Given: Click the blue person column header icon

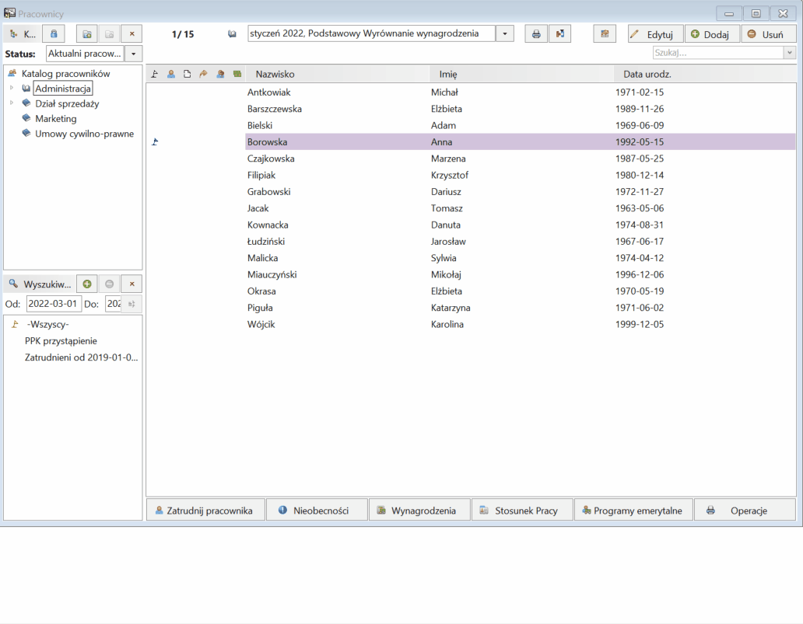Looking at the screenshot, I should 171,74.
